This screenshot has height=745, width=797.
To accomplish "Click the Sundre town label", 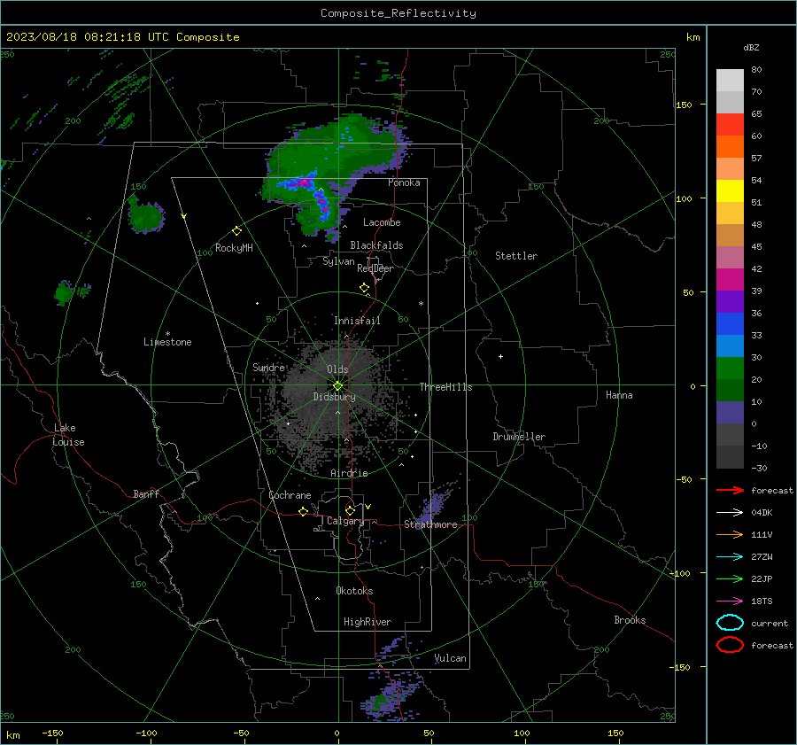I will click(268, 368).
